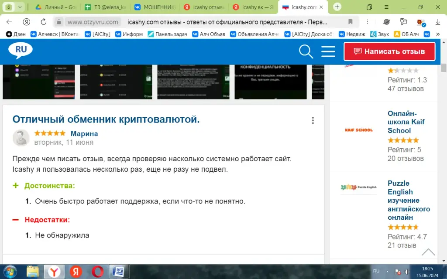Open Opera from the taskbar
Image resolution: width=447 pixels, height=279 pixels.
click(97, 272)
